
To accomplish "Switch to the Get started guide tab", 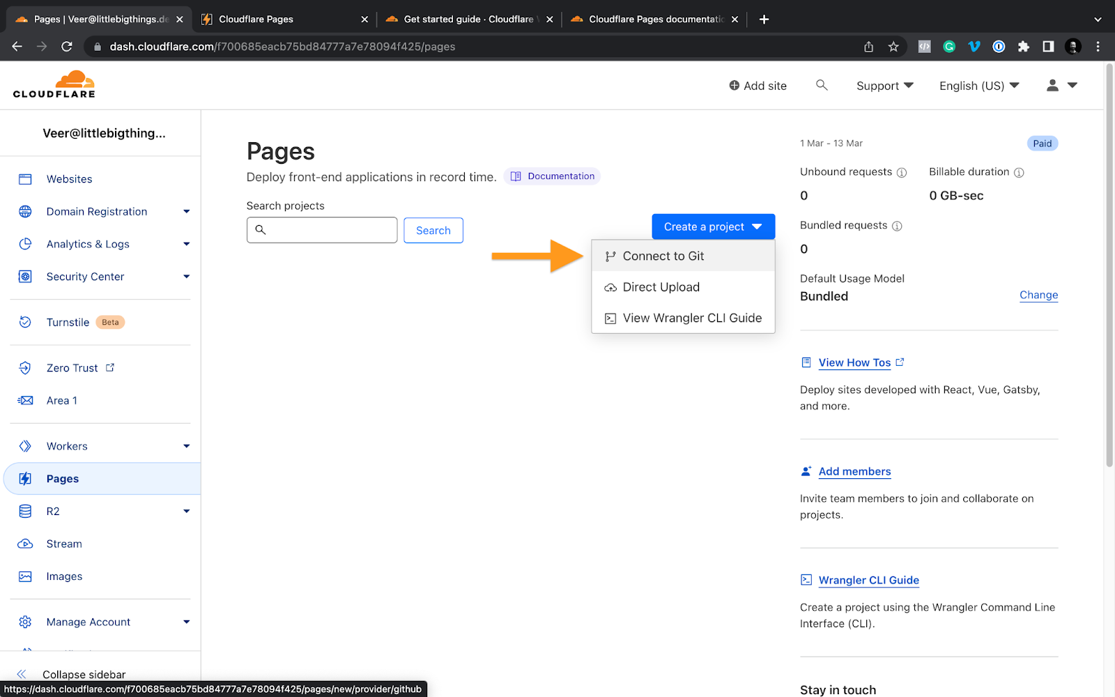I will coord(468,20).
